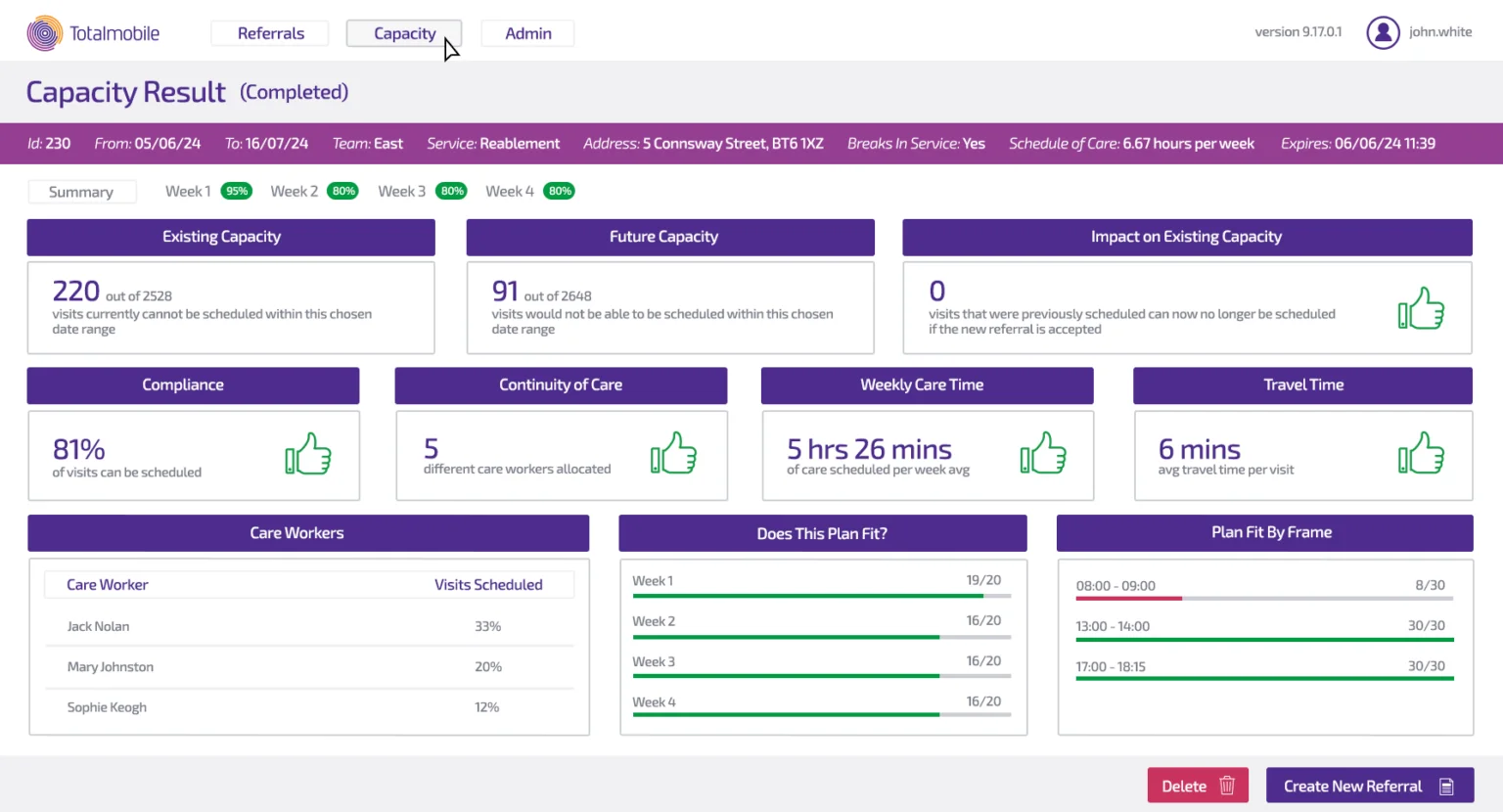
Task: Click the document icon on Create New Referral
Action: pyautogui.click(x=1448, y=785)
